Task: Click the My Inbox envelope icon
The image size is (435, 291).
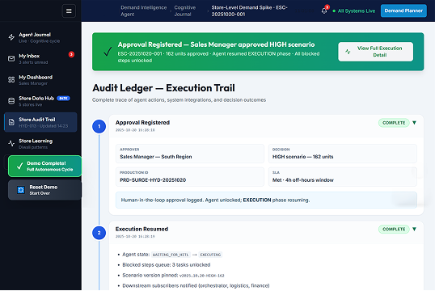Action: pyautogui.click(x=11, y=58)
